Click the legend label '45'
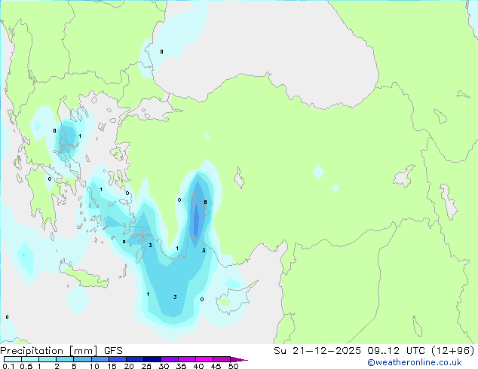Screen dimensions: 478x369 [216, 366]
